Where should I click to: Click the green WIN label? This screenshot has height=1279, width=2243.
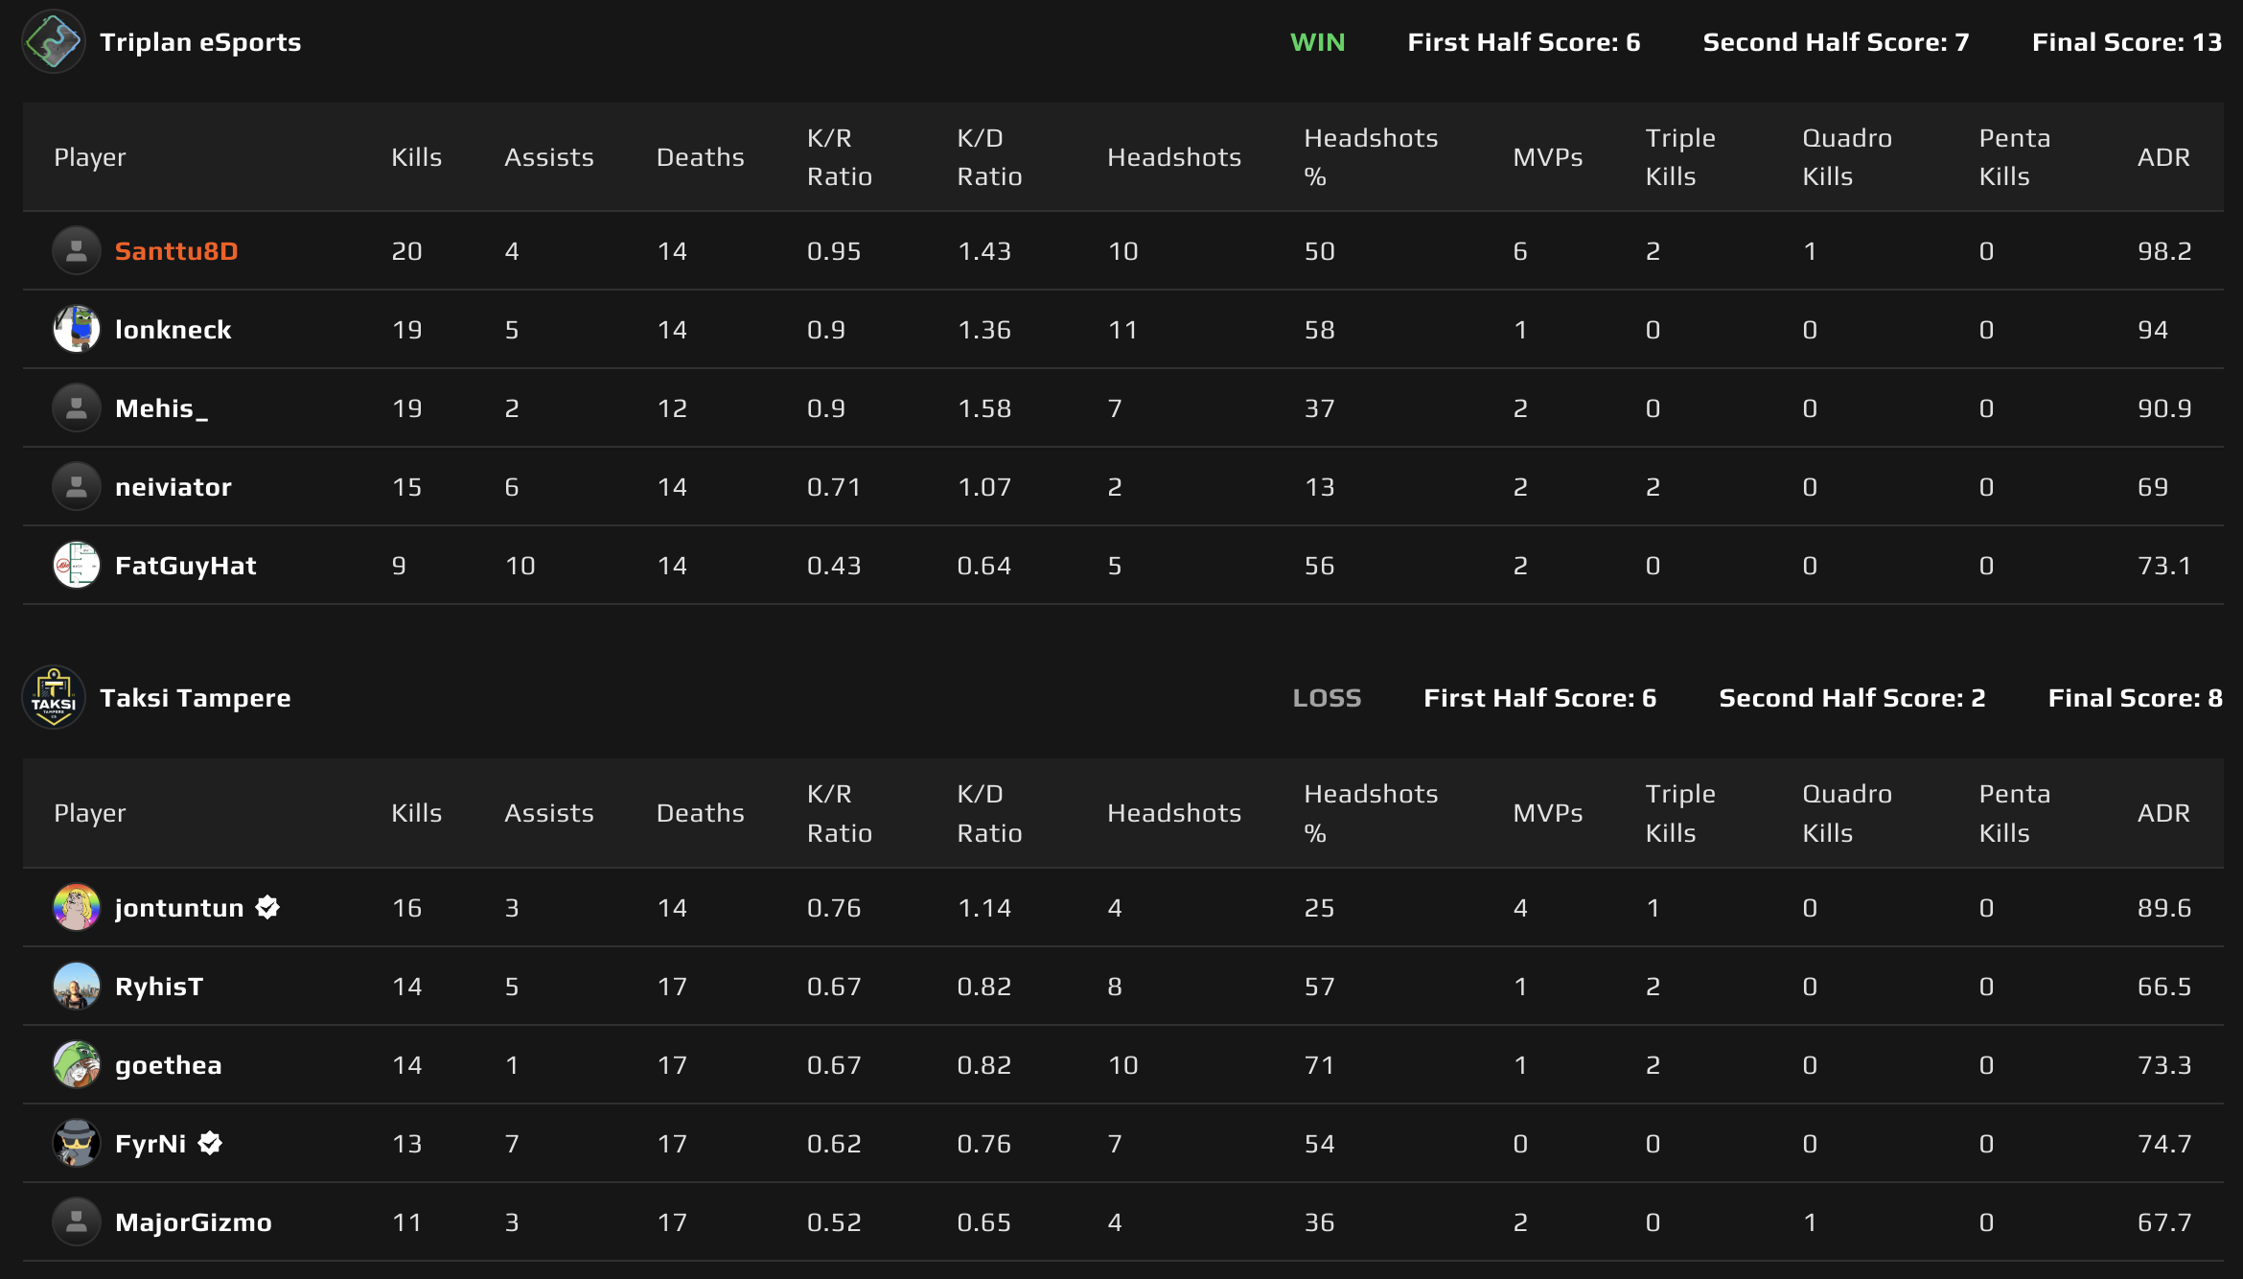click(1317, 42)
